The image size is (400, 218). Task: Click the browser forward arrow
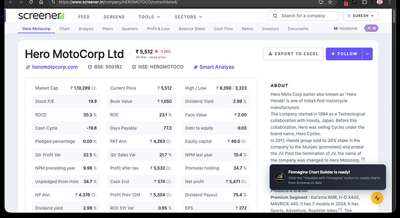click(21, 2)
